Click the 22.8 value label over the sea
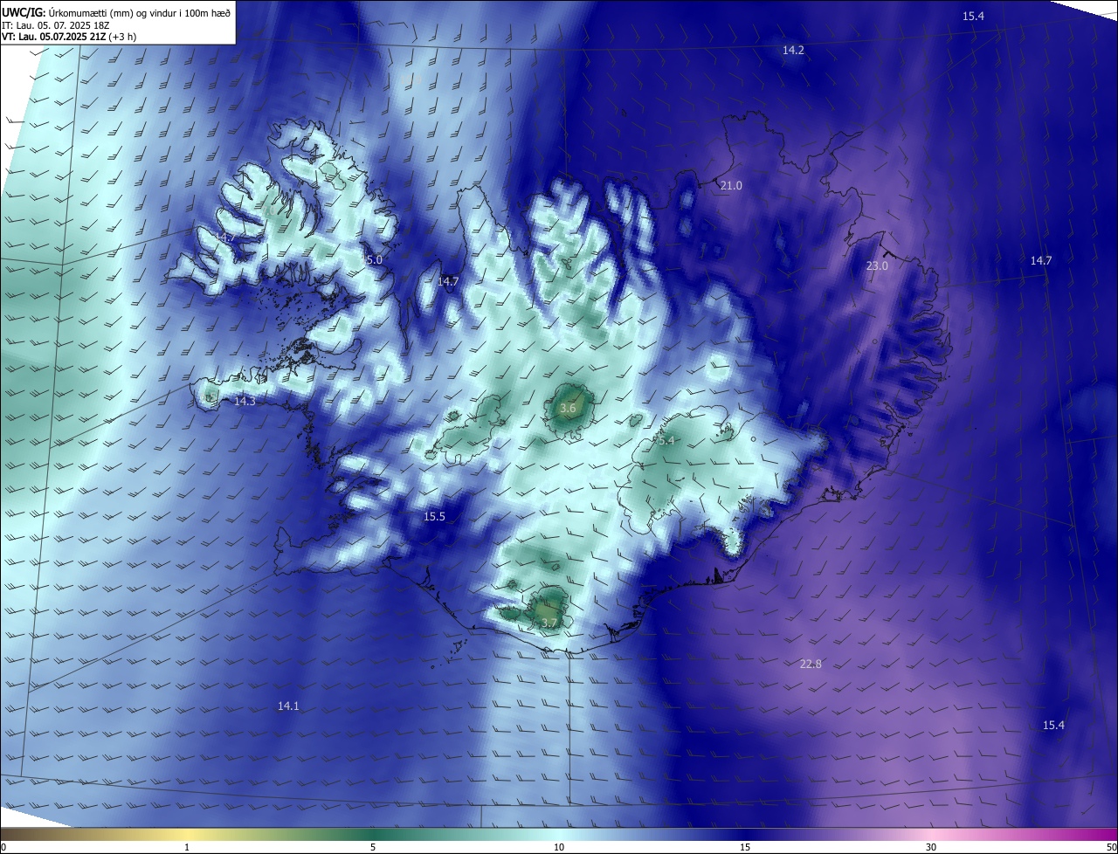Image resolution: width=1118 pixels, height=854 pixels. (811, 665)
